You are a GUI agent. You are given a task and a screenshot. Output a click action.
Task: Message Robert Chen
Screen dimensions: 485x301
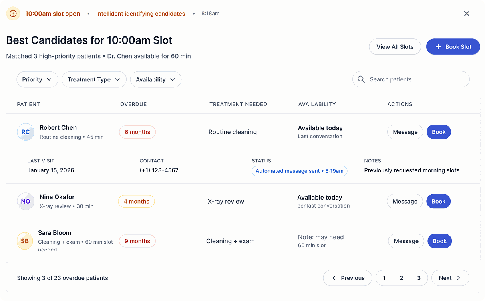405,132
